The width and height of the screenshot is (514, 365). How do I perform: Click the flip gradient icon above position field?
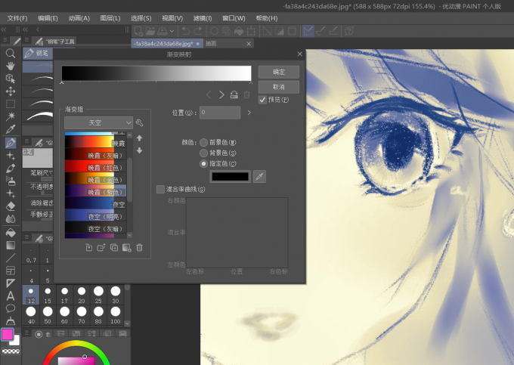click(234, 94)
